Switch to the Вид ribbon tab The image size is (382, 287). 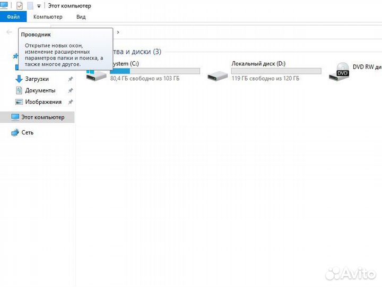(x=81, y=17)
